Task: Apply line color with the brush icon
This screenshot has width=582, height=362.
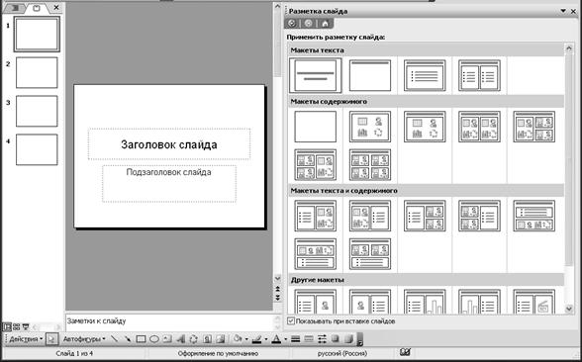Action: (x=257, y=339)
